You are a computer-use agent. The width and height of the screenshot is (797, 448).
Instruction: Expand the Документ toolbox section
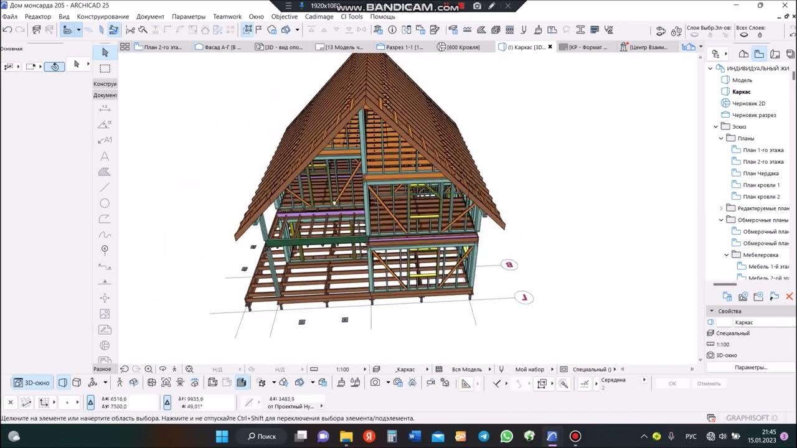point(105,95)
